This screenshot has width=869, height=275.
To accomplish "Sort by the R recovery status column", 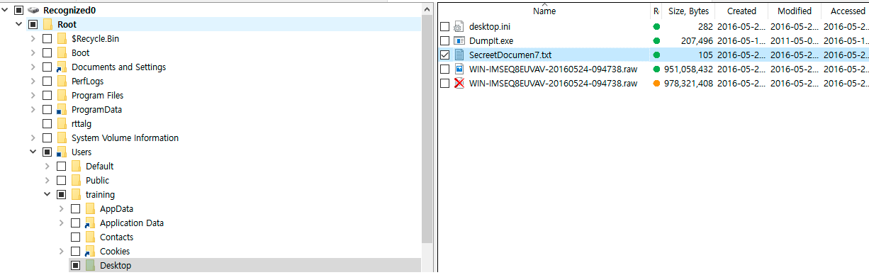I will 656,11.
